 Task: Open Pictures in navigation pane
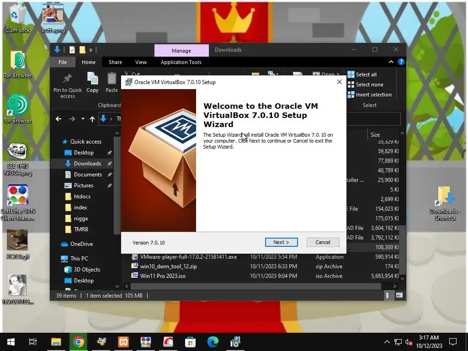(83, 186)
